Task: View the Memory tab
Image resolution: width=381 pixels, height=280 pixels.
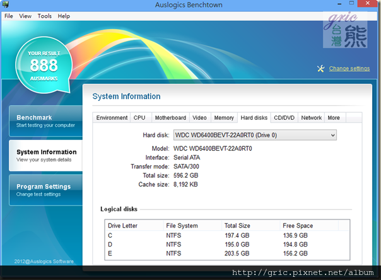Action: 224,118
